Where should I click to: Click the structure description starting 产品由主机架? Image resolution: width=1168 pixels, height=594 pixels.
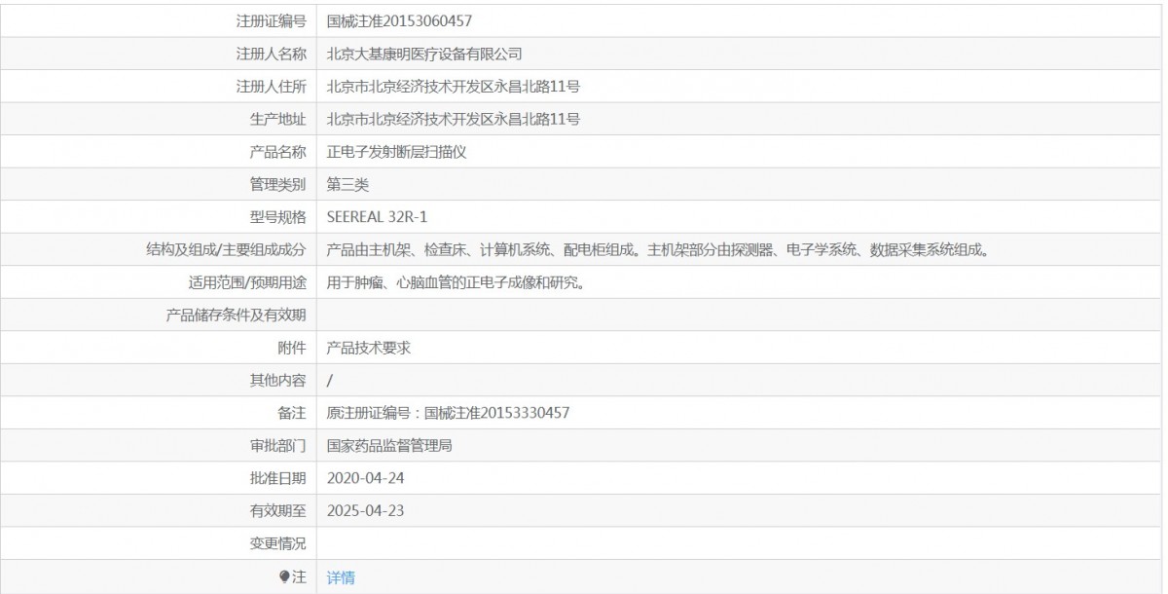click(658, 250)
